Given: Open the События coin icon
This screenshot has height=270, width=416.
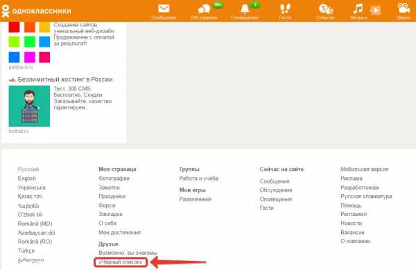Looking at the screenshot, I should click(x=326, y=9).
